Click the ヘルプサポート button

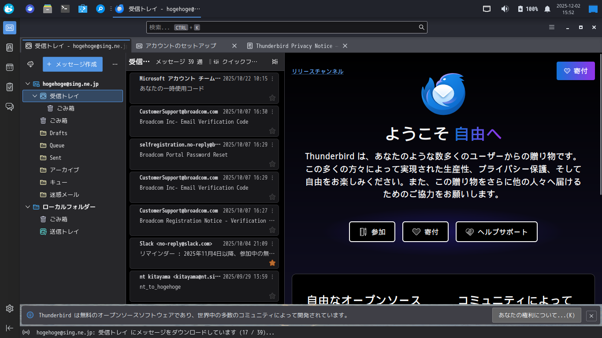tap(497, 232)
